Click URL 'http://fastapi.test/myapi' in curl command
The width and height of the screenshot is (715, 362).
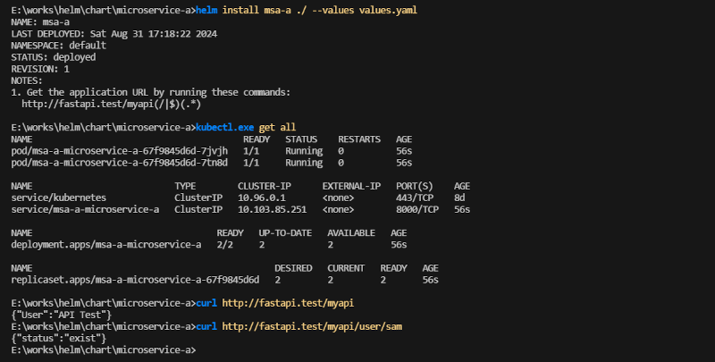pos(288,303)
